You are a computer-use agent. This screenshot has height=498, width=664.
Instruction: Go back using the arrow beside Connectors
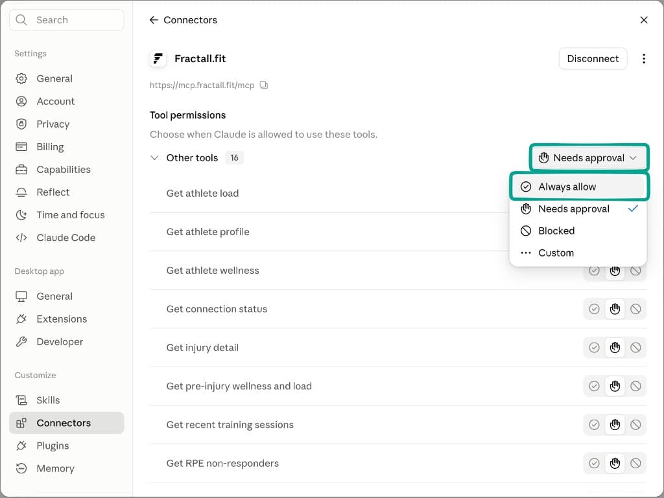coord(154,20)
